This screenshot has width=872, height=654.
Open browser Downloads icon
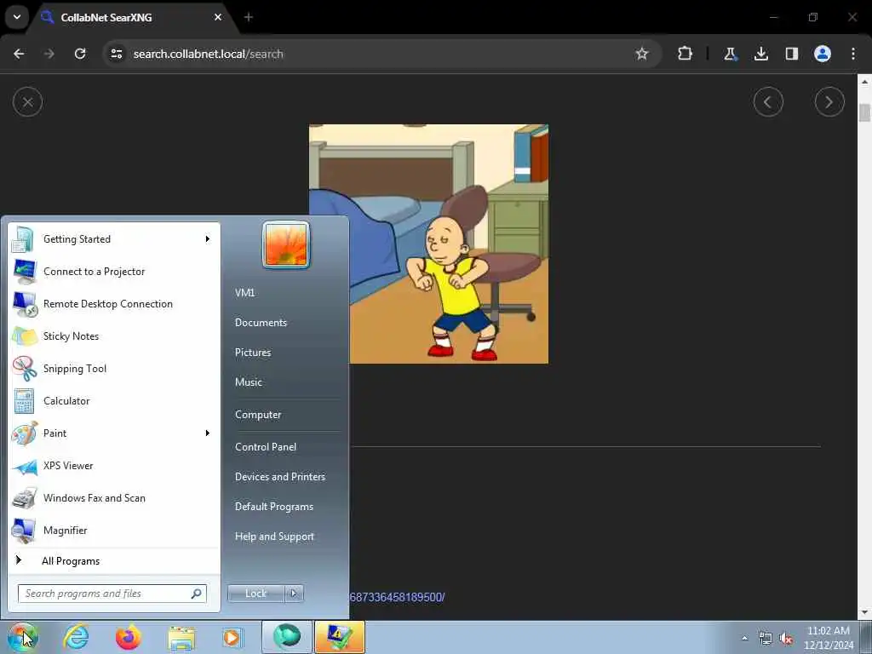tap(760, 54)
